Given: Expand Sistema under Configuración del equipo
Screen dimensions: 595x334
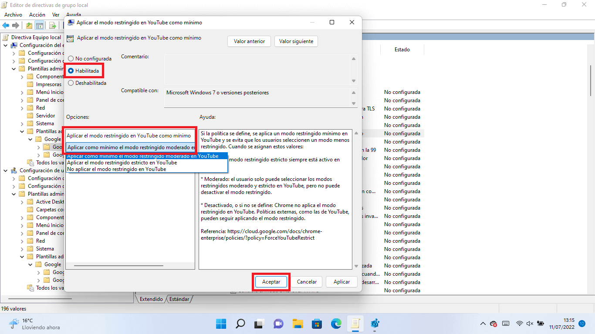Looking at the screenshot, I should click(22, 124).
